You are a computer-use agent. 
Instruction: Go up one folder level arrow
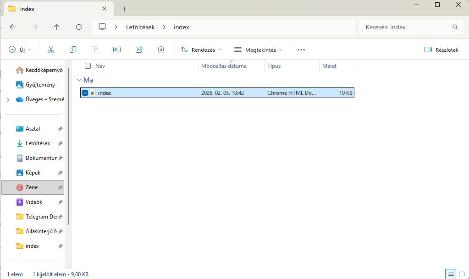(56, 27)
